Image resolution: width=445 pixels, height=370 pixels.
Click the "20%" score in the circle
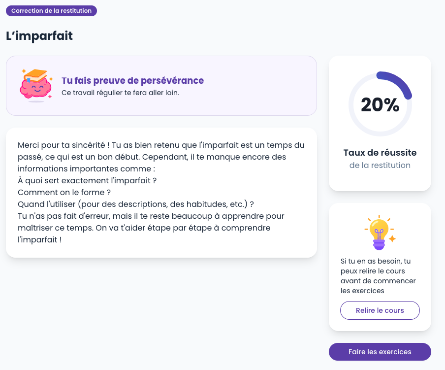click(380, 104)
